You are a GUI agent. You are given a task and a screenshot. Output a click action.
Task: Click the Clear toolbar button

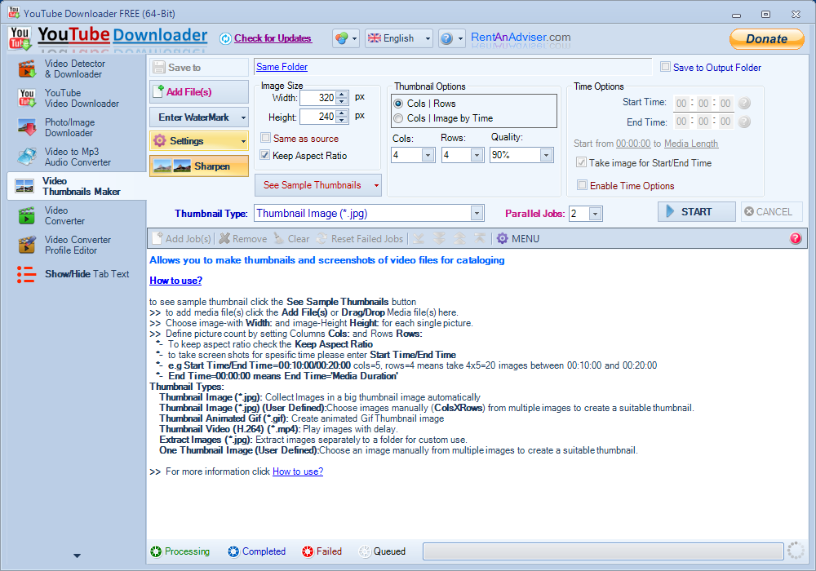[292, 239]
